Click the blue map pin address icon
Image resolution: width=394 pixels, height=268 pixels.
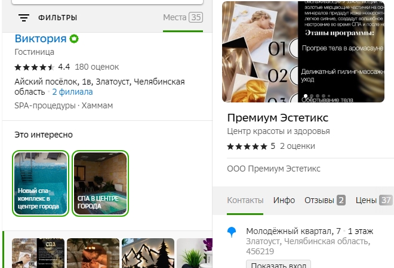(232, 232)
